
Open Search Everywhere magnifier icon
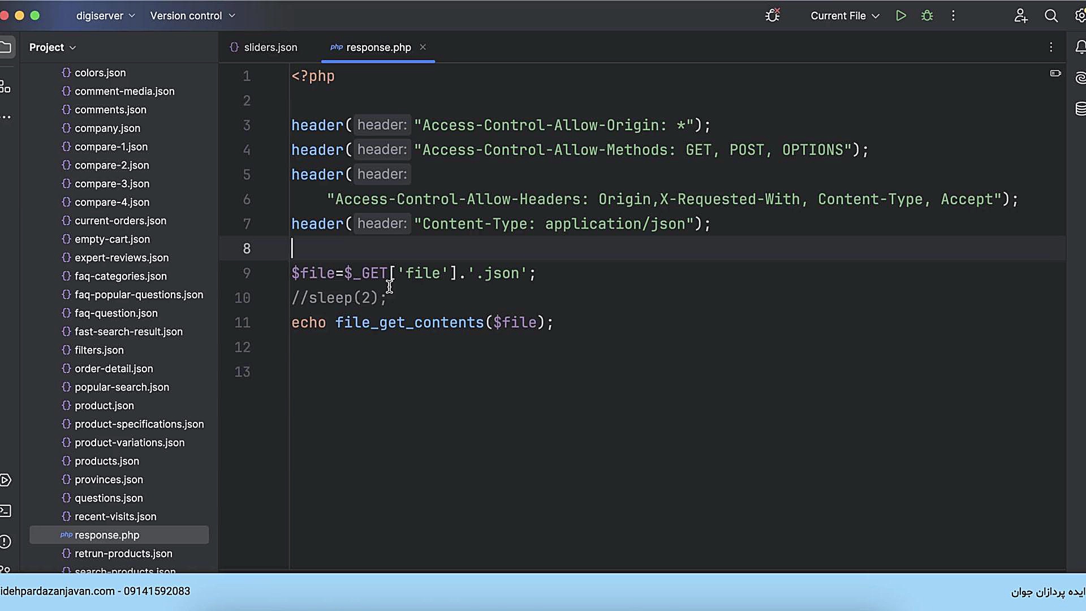click(1051, 16)
